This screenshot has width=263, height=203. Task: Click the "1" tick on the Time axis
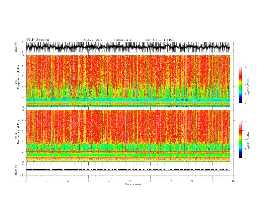click(47, 181)
